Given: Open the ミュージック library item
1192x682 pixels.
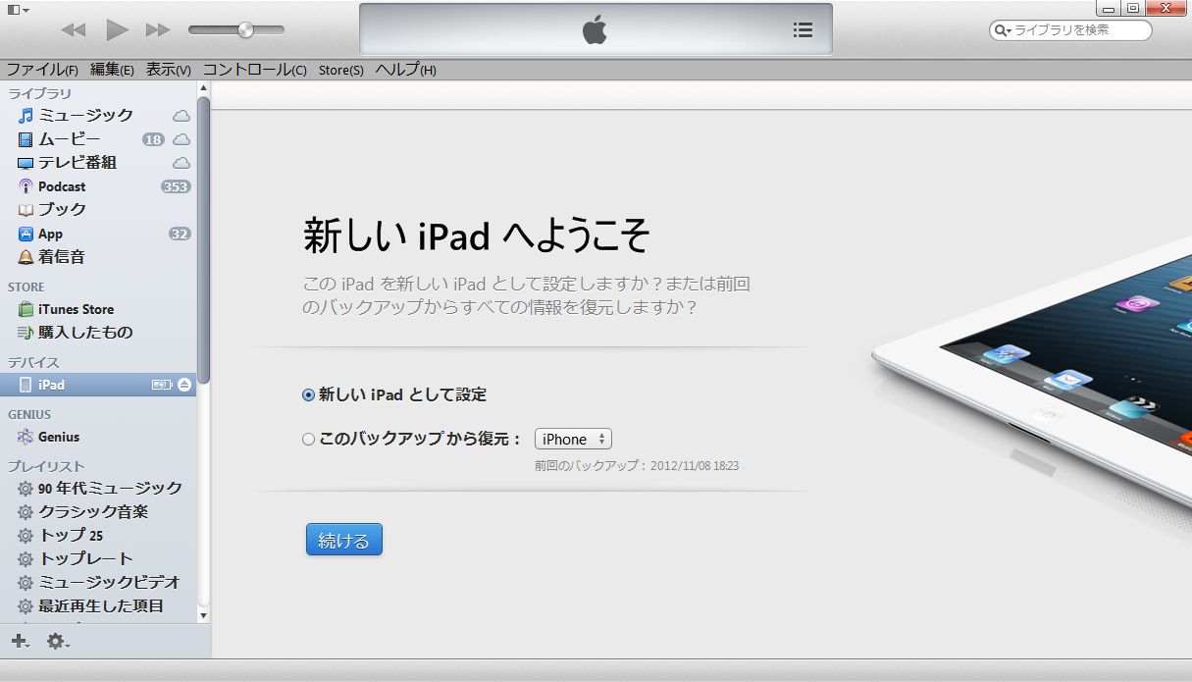Looking at the screenshot, I should [85, 115].
